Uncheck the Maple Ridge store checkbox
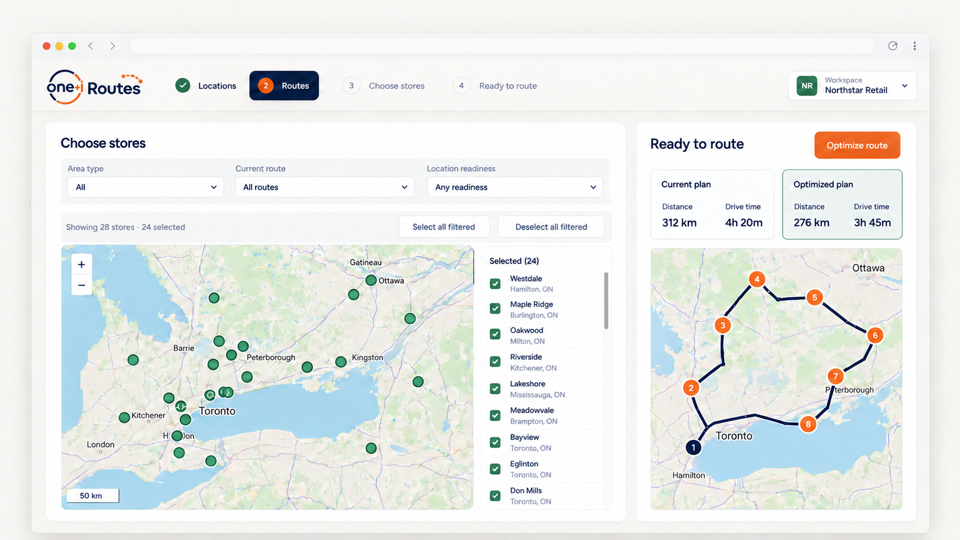960x540 pixels. pos(495,309)
